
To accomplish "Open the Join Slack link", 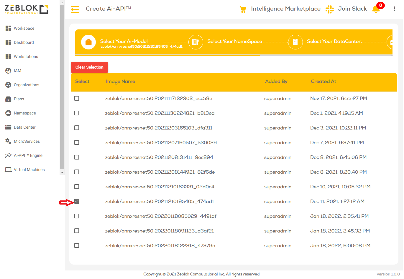I will point(352,9).
